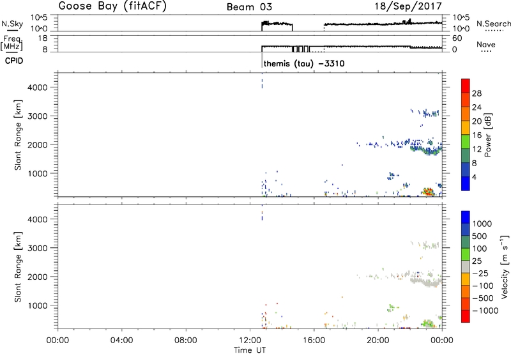The image size is (511, 354).
Task: Click the date "18/Sep/2017"
Action: coord(408,6)
